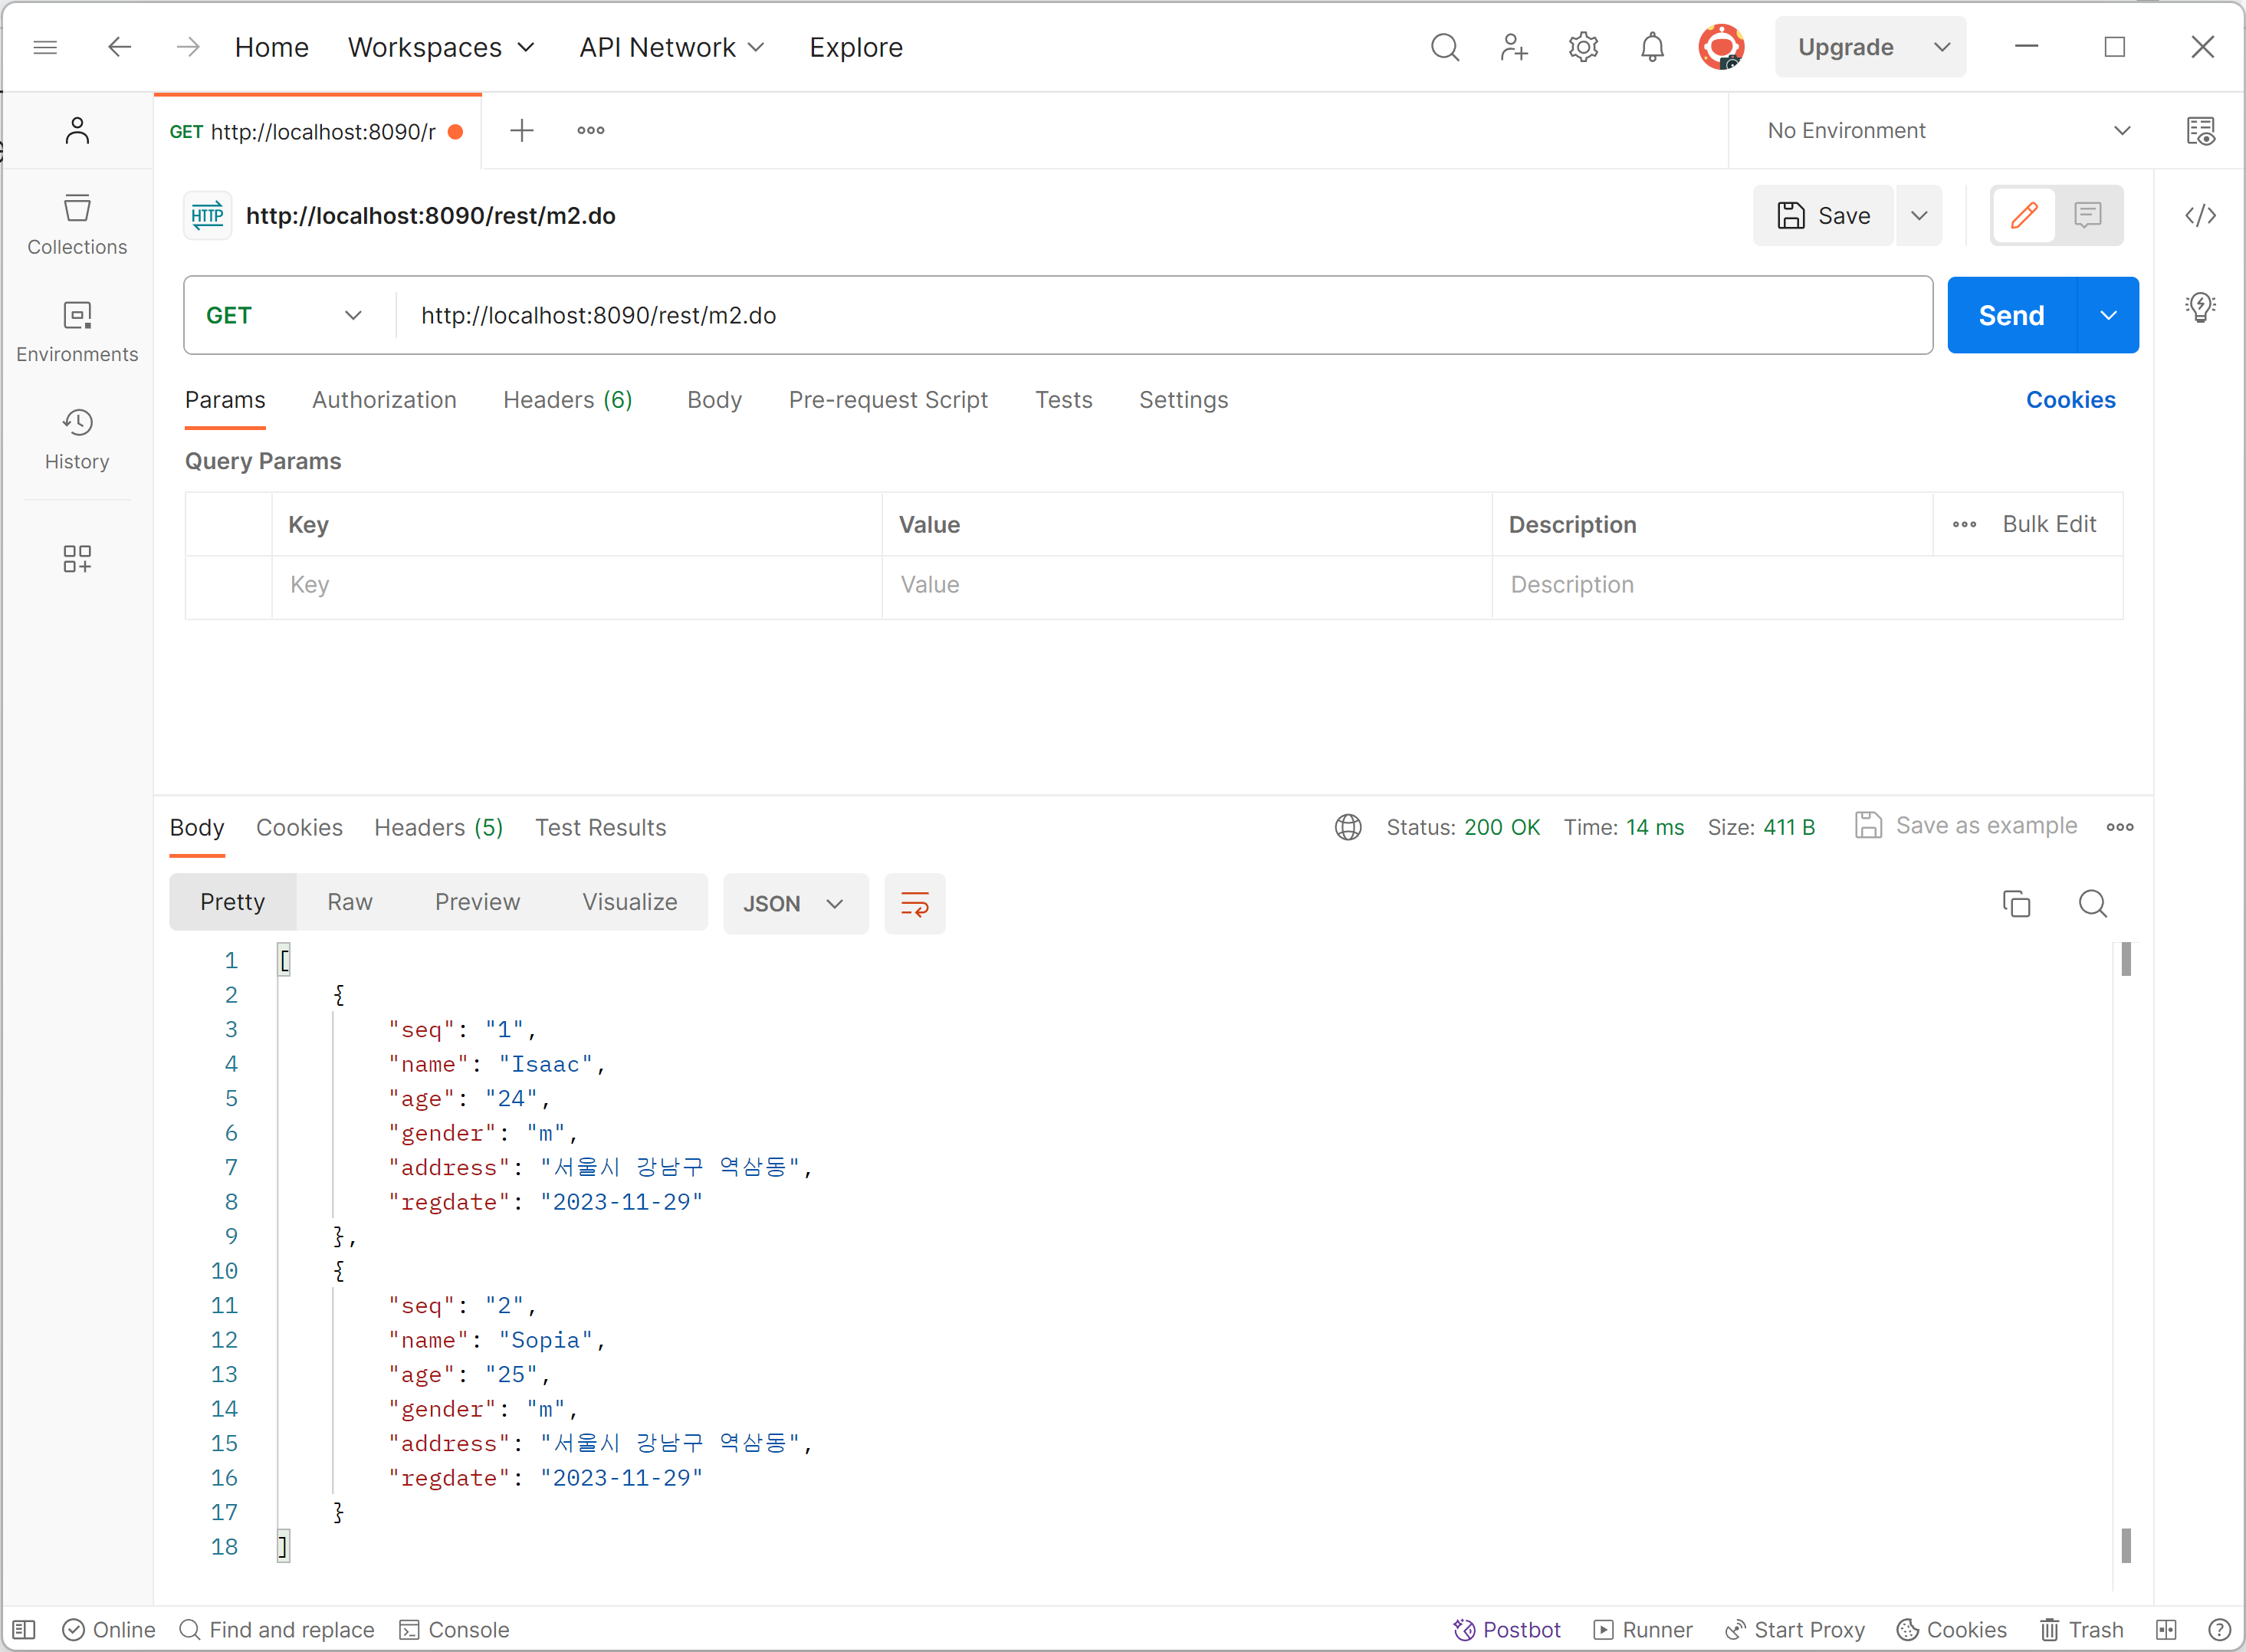Screen dimensions: 2246x1652
Task: Open the Collections sidebar panel
Action: [x=77, y=224]
